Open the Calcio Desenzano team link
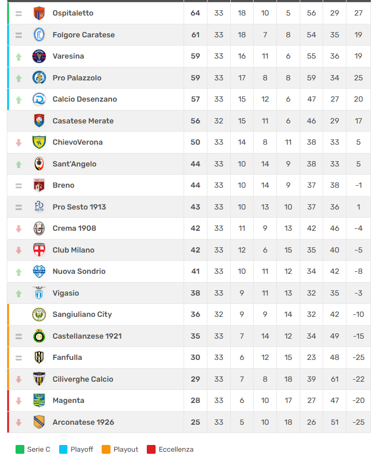Screen dimensions: 375x460 point(85,99)
